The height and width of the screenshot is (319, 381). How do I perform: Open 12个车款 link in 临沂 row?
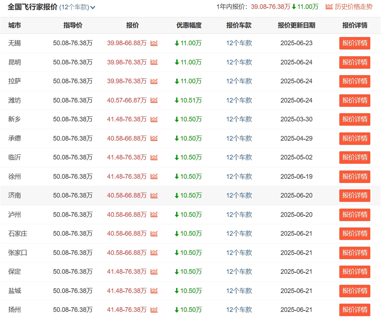239,158
